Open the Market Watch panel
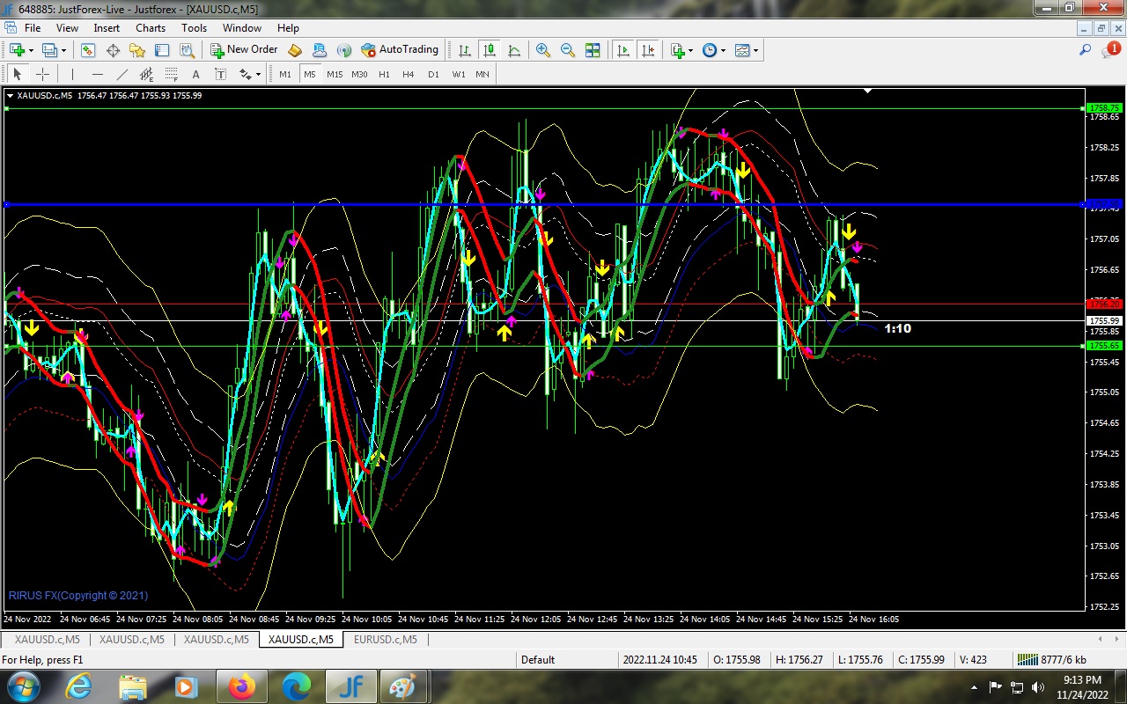This screenshot has height=704, width=1127. coord(87,50)
